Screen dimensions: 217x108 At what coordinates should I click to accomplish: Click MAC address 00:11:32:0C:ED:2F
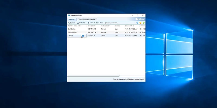pyautogui.click(x=131, y=32)
